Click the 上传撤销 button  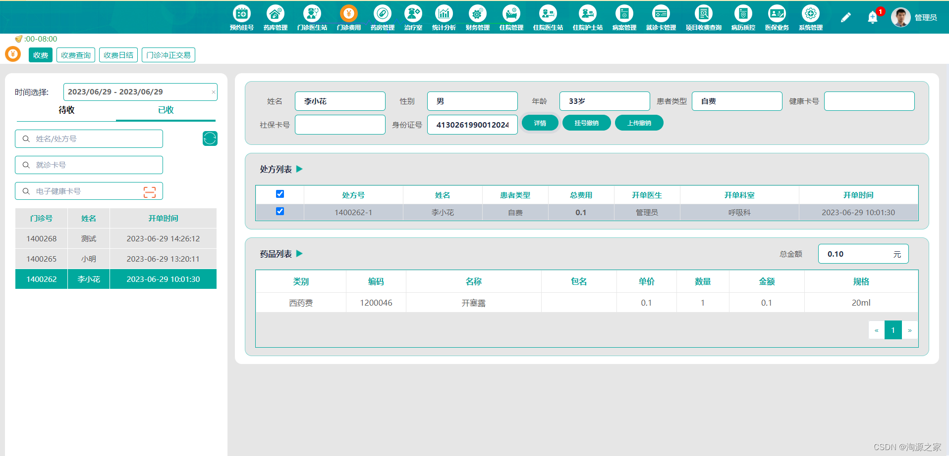(639, 123)
